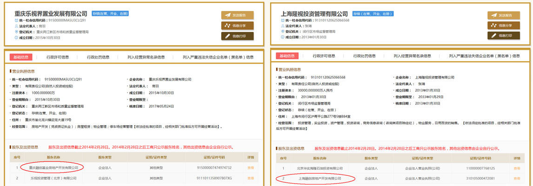This screenshot has width=533, height=186.
Task: Switch to 行政许可信息 tab in the 上海隆视 panel
Action: click(324, 56)
